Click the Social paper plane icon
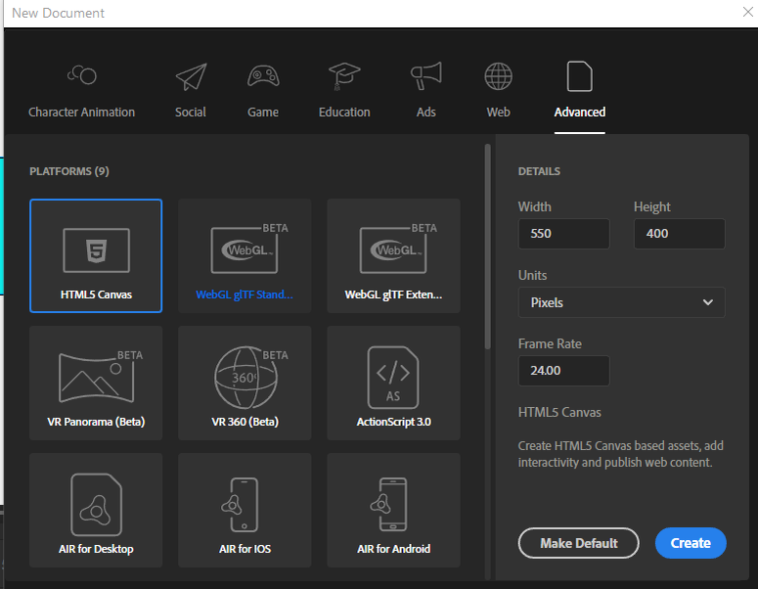Viewport: 758px width, 589px height. 191,76
